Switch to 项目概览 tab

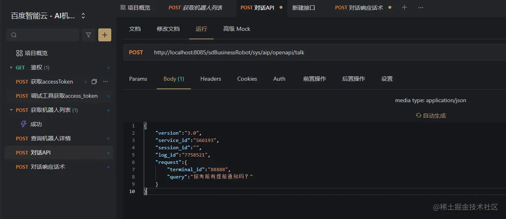[x=135, y=8]
